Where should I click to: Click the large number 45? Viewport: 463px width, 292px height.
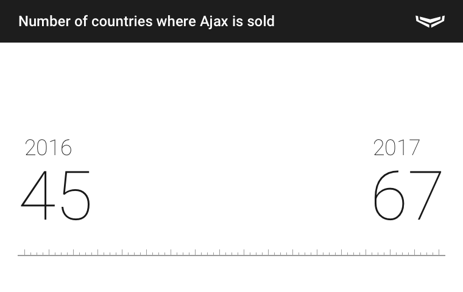56,196
